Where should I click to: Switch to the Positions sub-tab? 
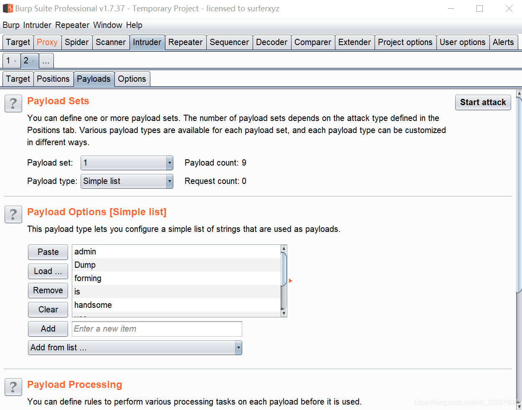pyautogui.click(x=53, y=79)
